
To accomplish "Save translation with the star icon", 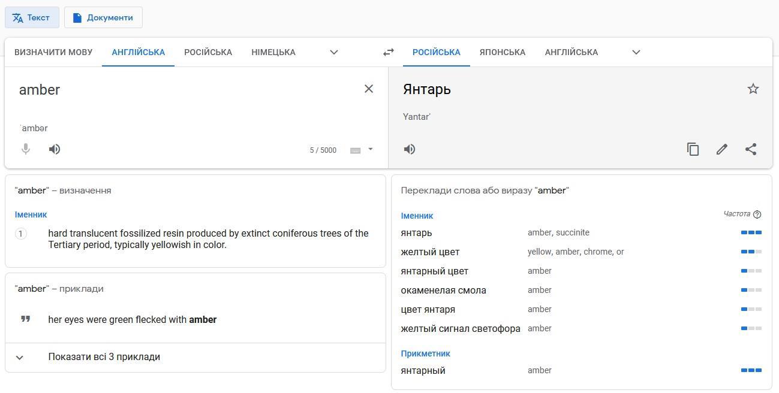I will point(753,89).
